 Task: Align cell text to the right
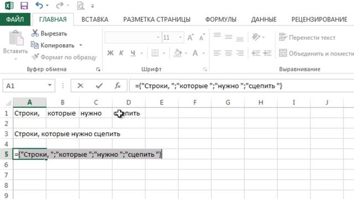pos(240,53)
